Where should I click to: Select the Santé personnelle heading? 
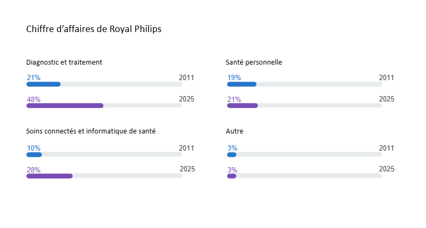(254, 62)
